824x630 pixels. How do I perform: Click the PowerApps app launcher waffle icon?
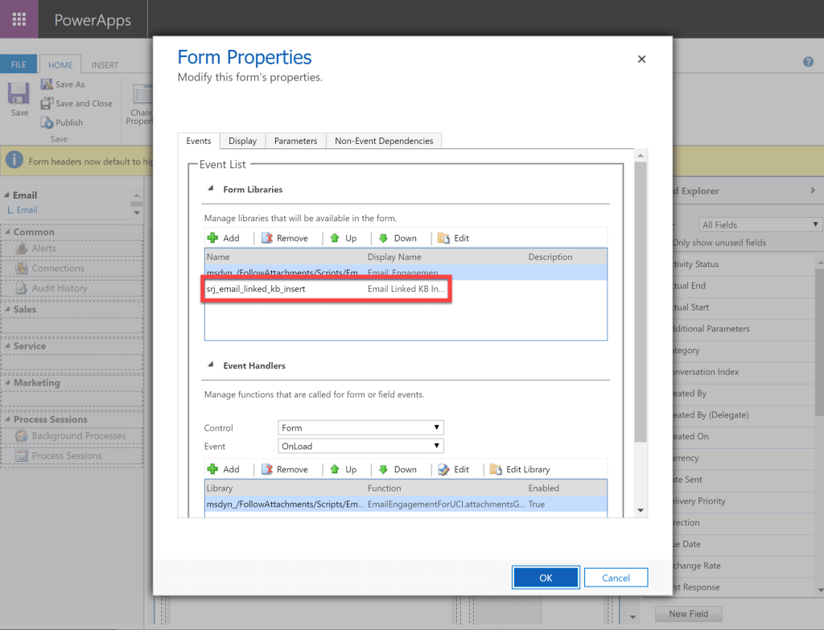(19, 19)
